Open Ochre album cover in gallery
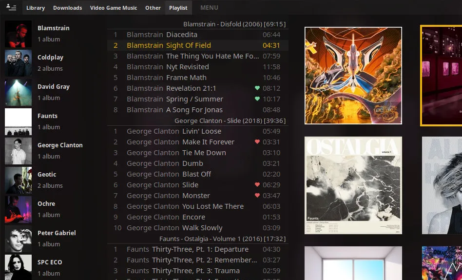Image resolution: width=462 pixels, height=280 pixels. [x=353, y=76]
